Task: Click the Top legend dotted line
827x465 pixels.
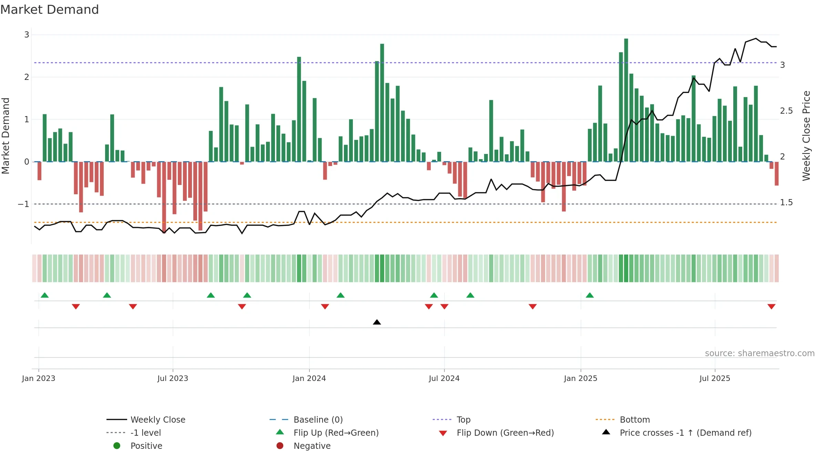Action: 442,420
